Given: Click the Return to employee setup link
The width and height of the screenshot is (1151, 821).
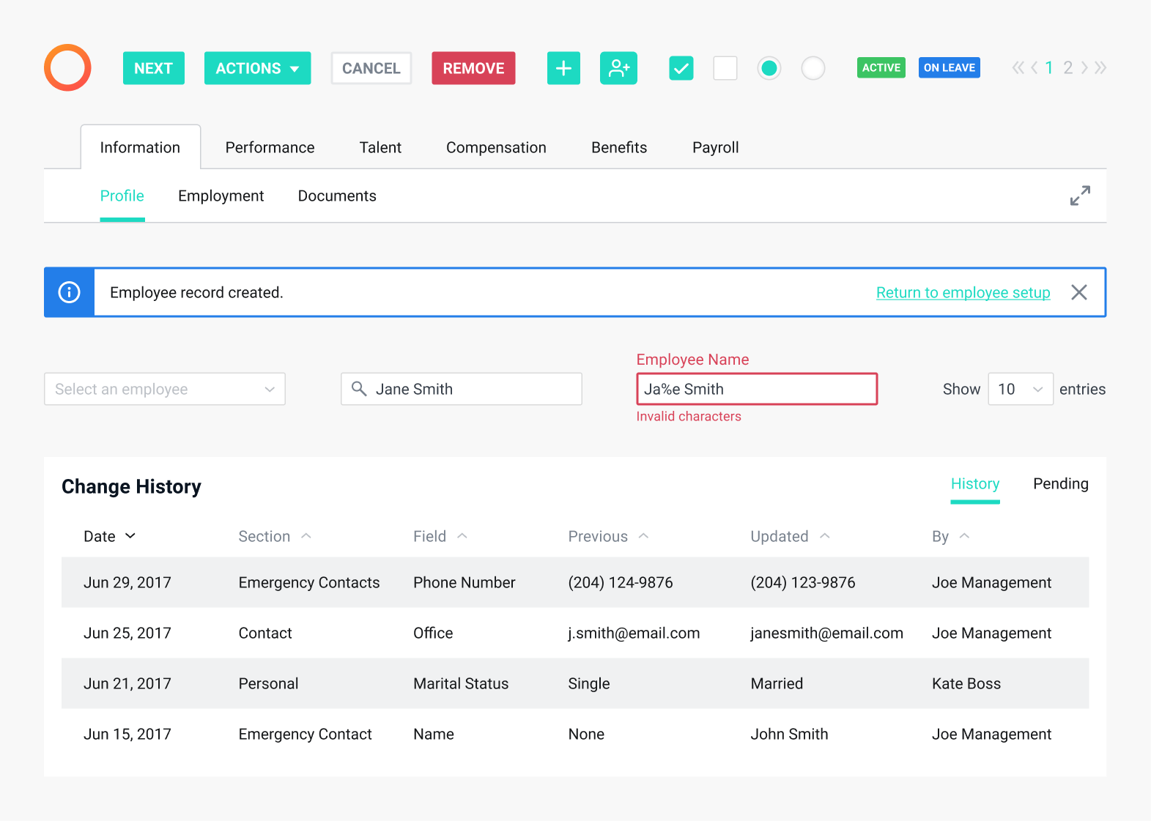Looking at the screenshot, I should 963,293.
